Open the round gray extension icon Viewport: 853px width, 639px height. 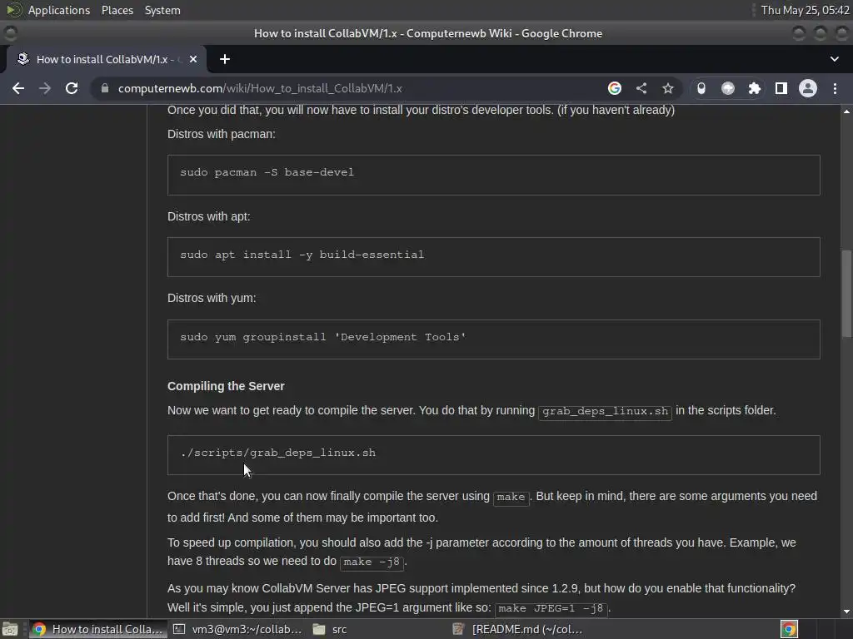pos(728,88)
